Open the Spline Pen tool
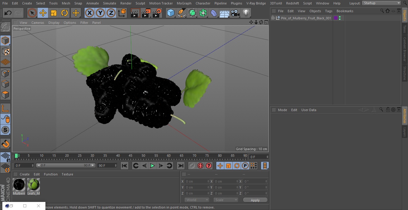This screenshot has height=210, width=408. point(181,13)
